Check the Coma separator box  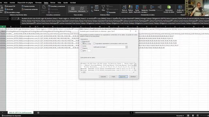point(82,46)
